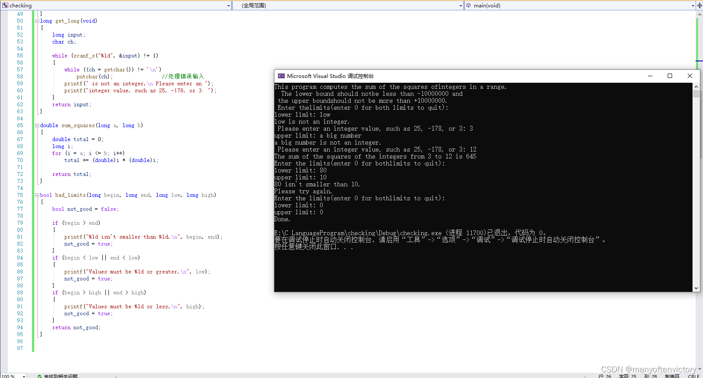
Task: Close the Microsoft Visual Studio debug console
Action: pos(690,76)
